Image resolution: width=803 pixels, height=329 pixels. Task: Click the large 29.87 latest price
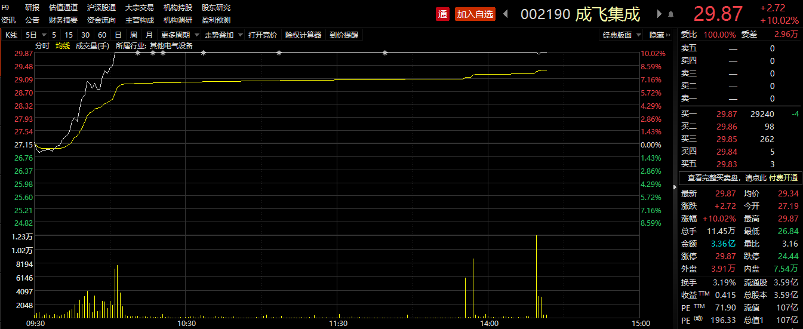(718, 14)
